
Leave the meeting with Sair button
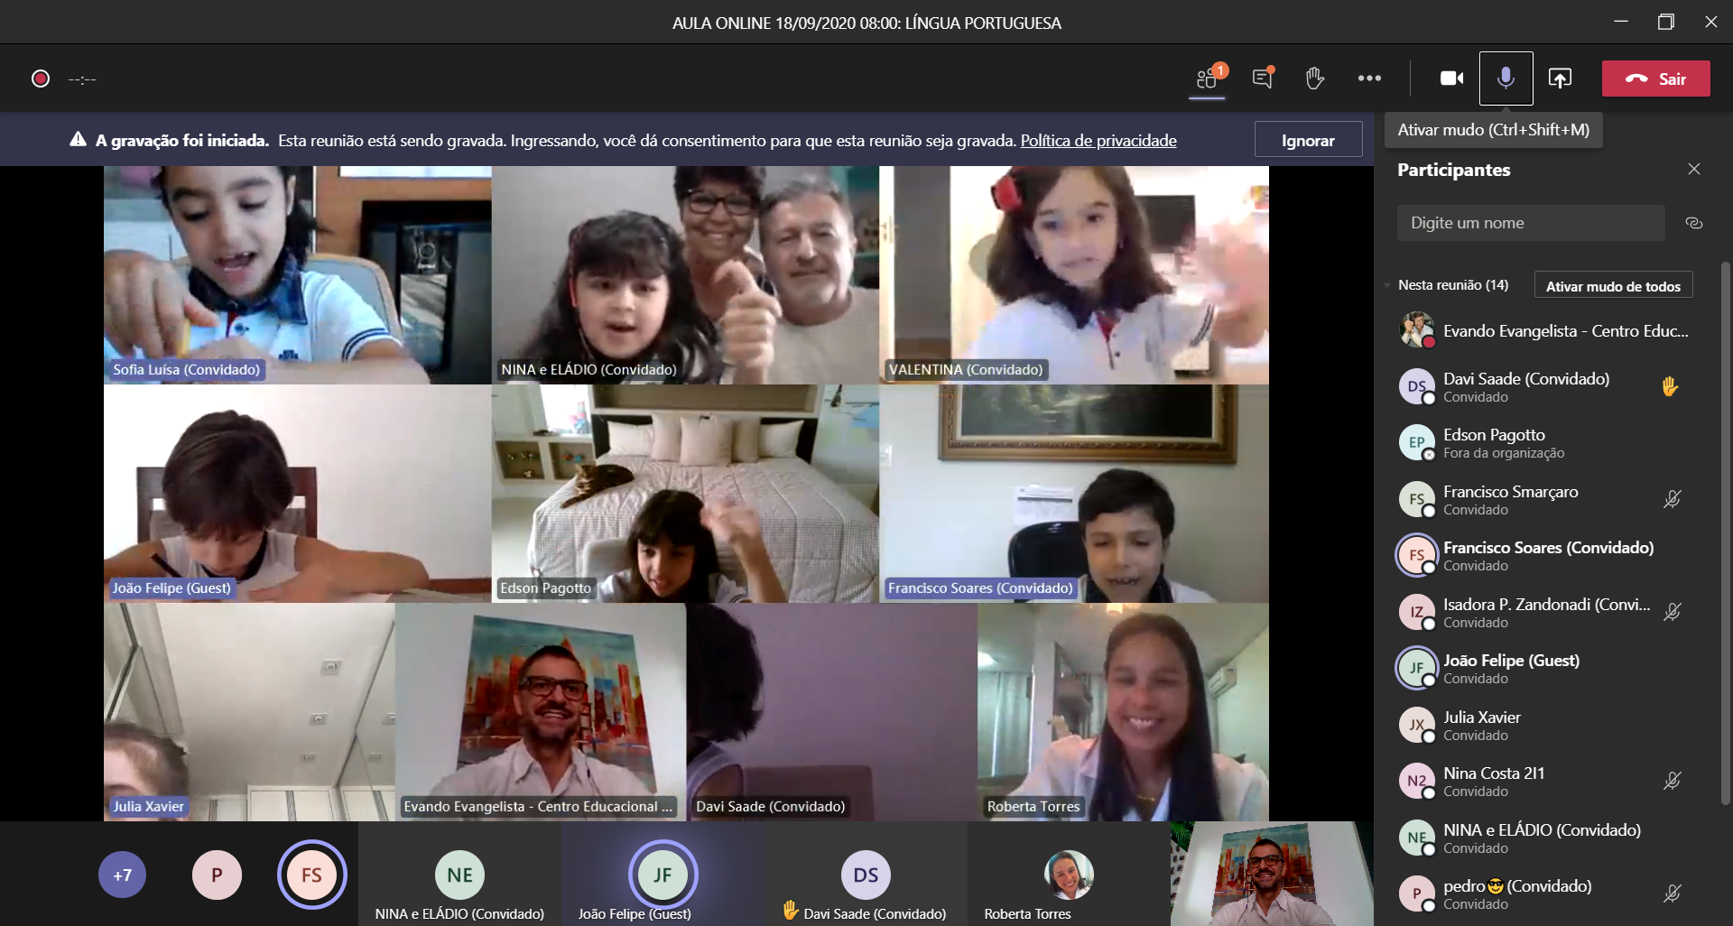coord(1655,79)
